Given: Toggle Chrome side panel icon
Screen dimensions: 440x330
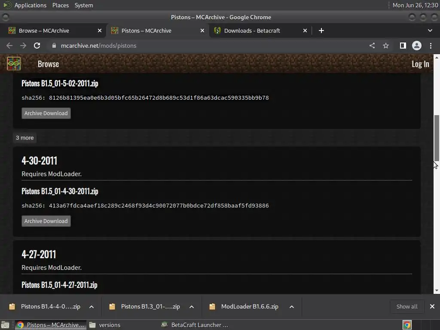Looking at the screenshot, I should pyautogui.click(x=403, y=46).
